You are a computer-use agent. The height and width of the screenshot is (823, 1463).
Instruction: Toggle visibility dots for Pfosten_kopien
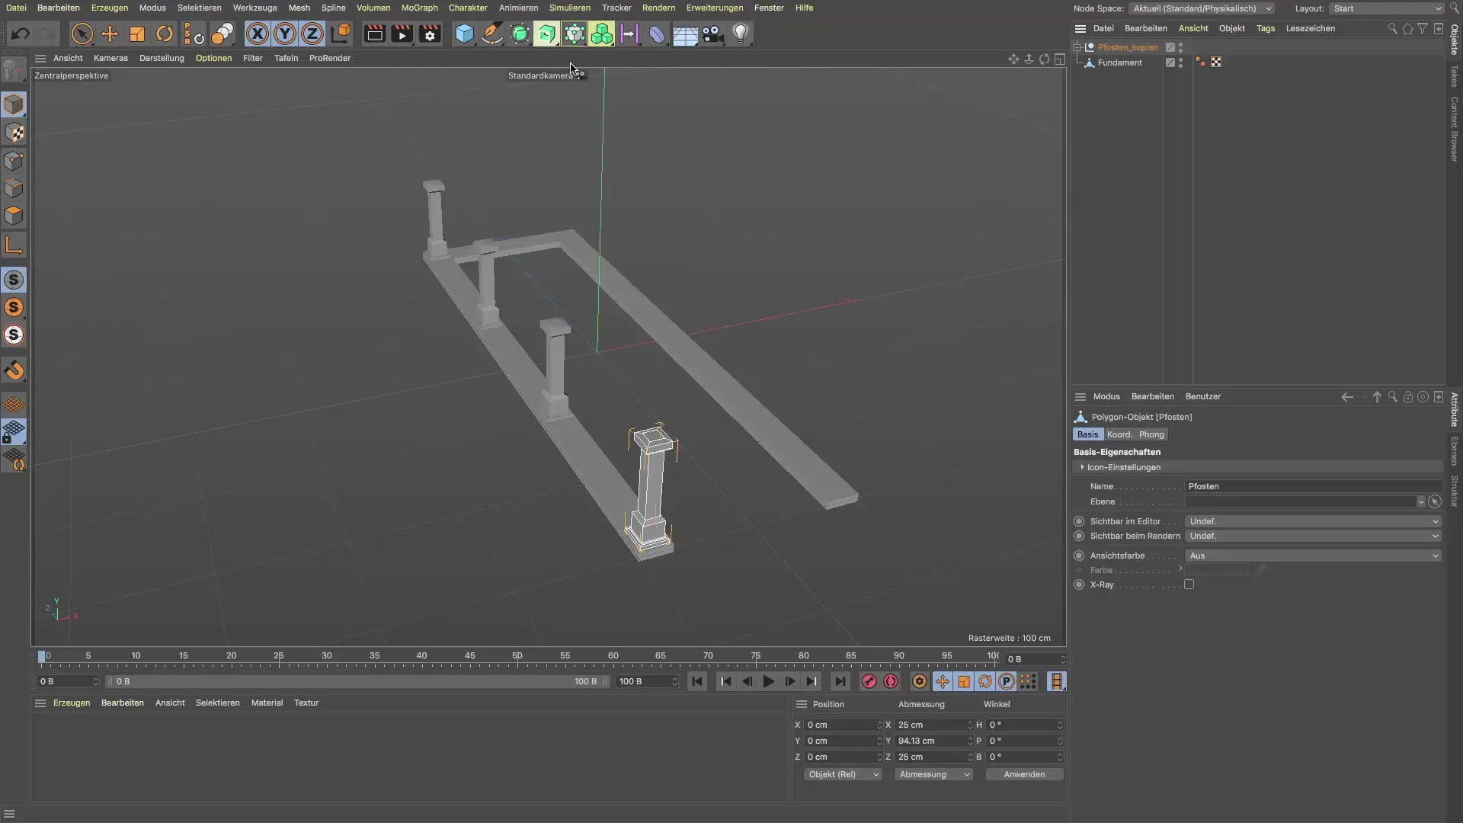tap(1180, 47)
